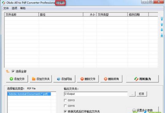The height and width of the screenshot is (113, 165).
Task: Click the output folder path field
Action: coord(96,94)
